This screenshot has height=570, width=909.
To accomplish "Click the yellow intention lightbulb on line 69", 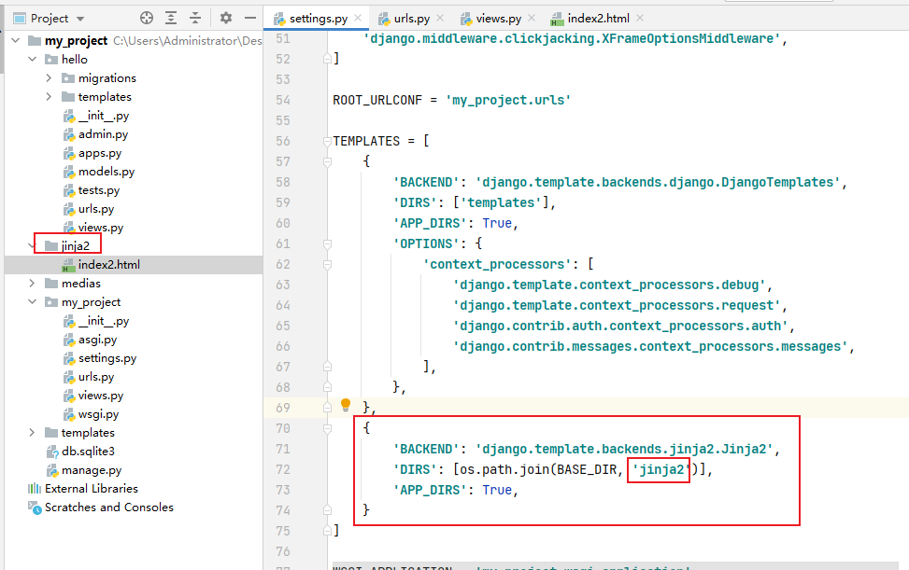I will pyautogui.click(x=346, y=405).
